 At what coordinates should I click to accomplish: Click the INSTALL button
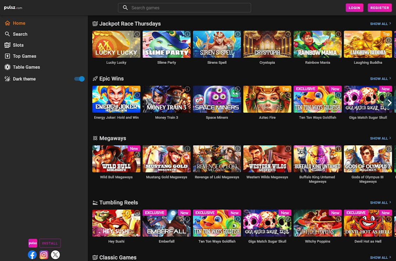point(50,243)
